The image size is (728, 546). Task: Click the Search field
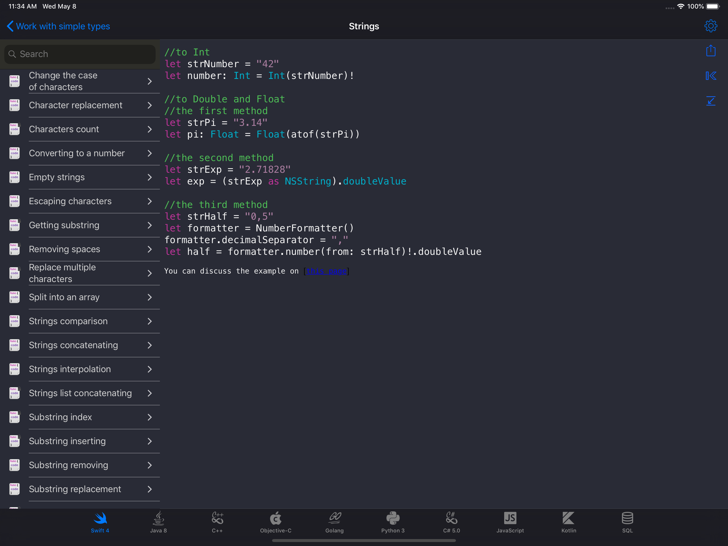(80, 54)
